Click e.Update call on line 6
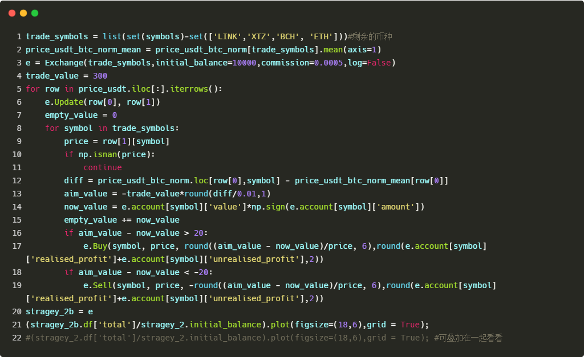584x357 pixels. pos(64,102)
